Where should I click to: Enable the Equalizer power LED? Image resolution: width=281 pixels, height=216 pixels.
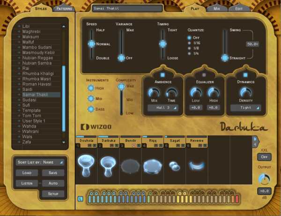click(204, 74)
